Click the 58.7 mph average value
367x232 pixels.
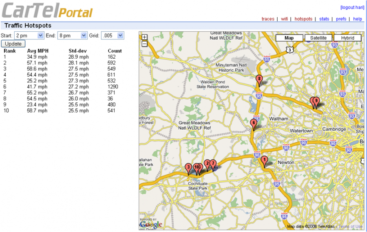[x=37, y=110]
